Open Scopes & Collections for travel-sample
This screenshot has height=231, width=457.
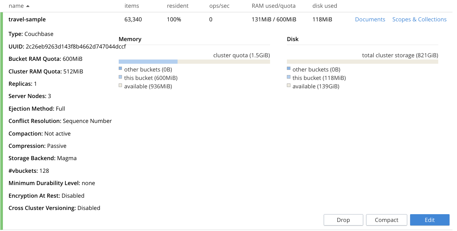pyautogui.click(x=419, y=19)
